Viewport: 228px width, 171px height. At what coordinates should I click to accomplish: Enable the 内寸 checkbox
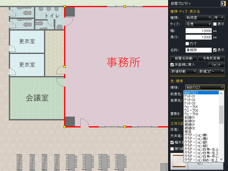187,44
